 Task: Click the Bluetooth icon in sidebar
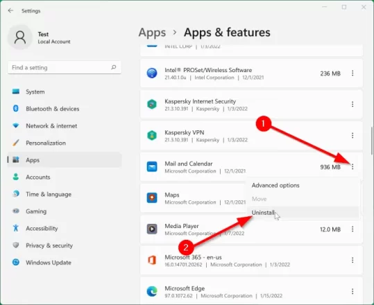[x=16, y=108]
